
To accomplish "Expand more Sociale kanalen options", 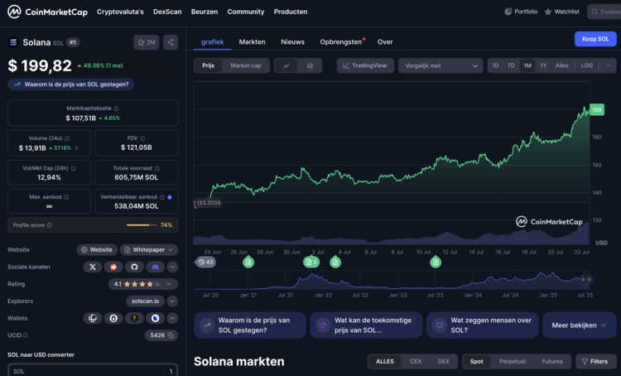I will 172,267.
